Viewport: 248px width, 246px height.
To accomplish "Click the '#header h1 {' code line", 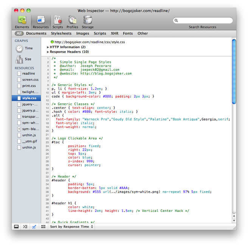I will pos(64,203).
